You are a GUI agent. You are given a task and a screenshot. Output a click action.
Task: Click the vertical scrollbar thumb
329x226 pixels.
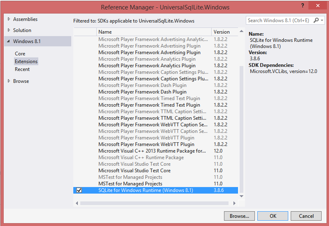click(x=242, y=129)
